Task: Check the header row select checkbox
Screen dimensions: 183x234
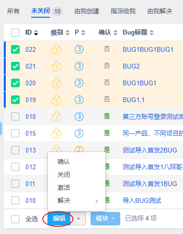Action: tap(15, 33)
